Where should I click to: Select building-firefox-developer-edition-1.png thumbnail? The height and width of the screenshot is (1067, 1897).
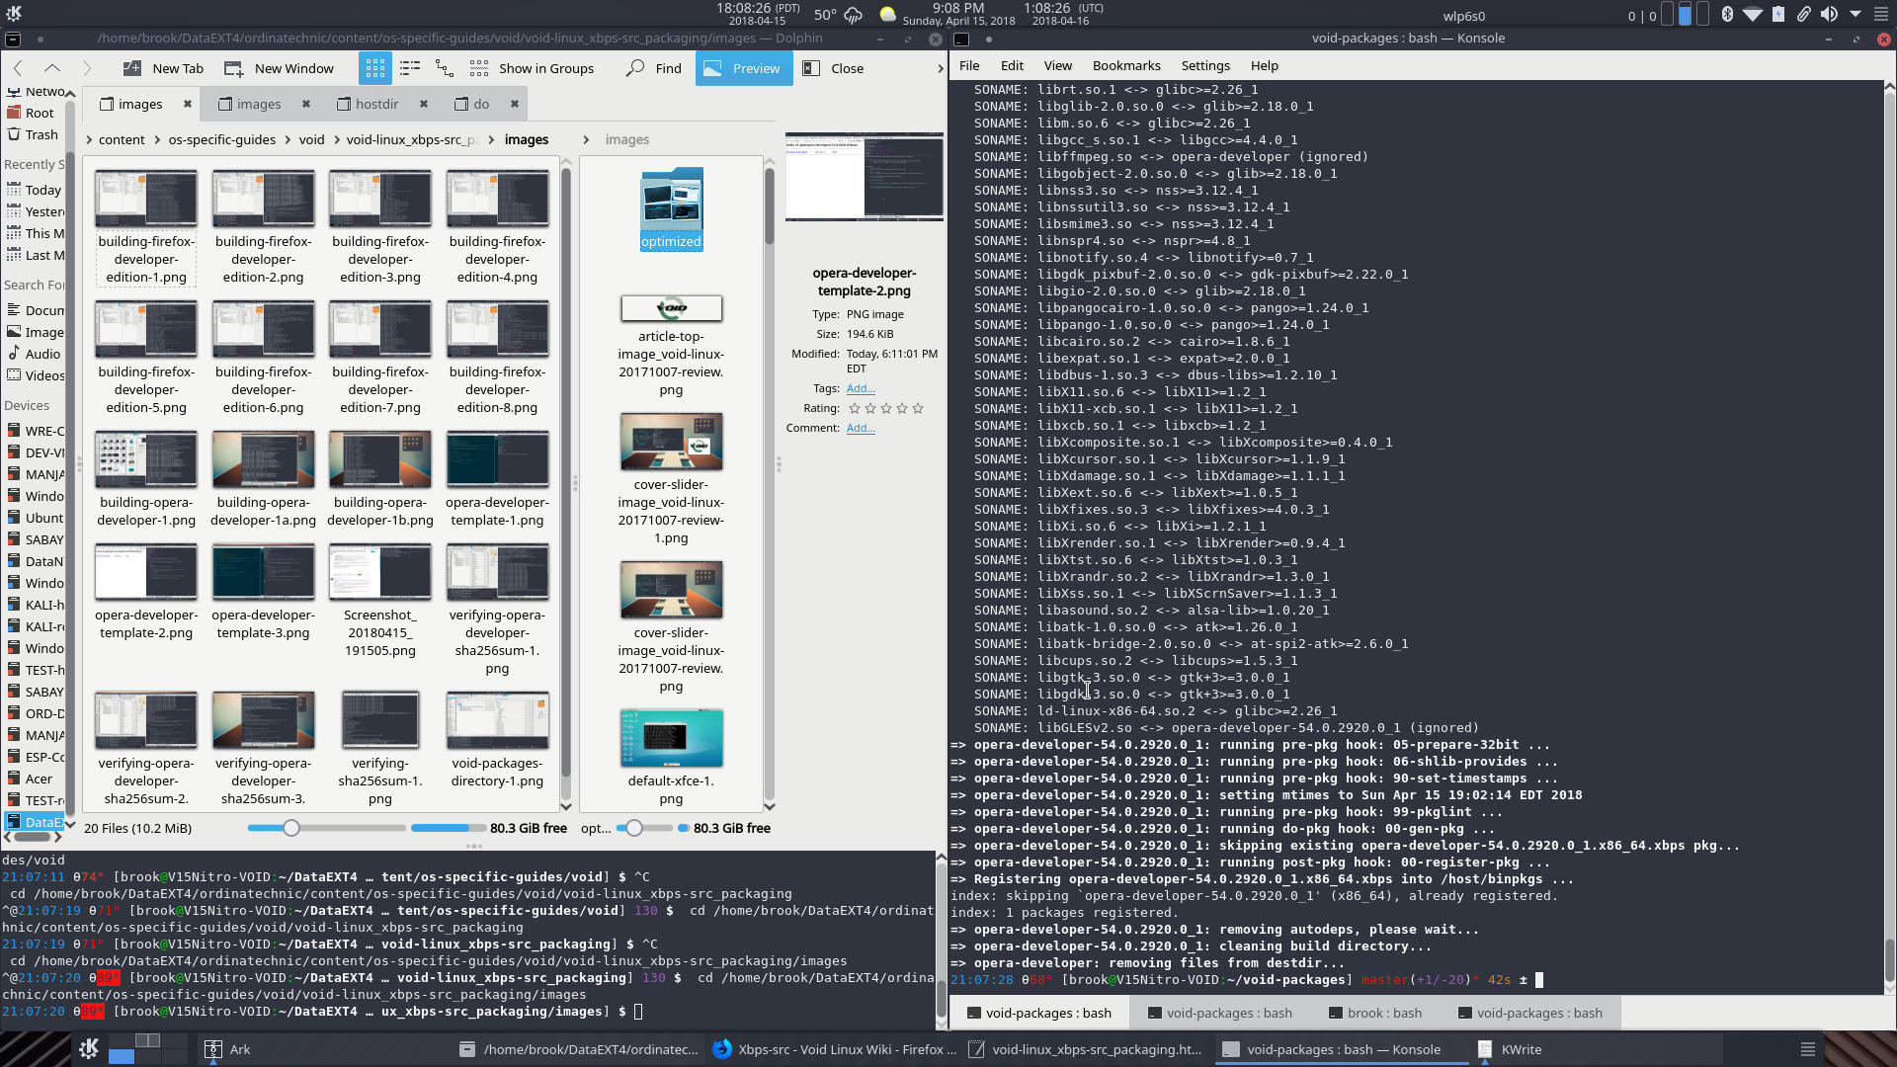(x=146, y=198)
